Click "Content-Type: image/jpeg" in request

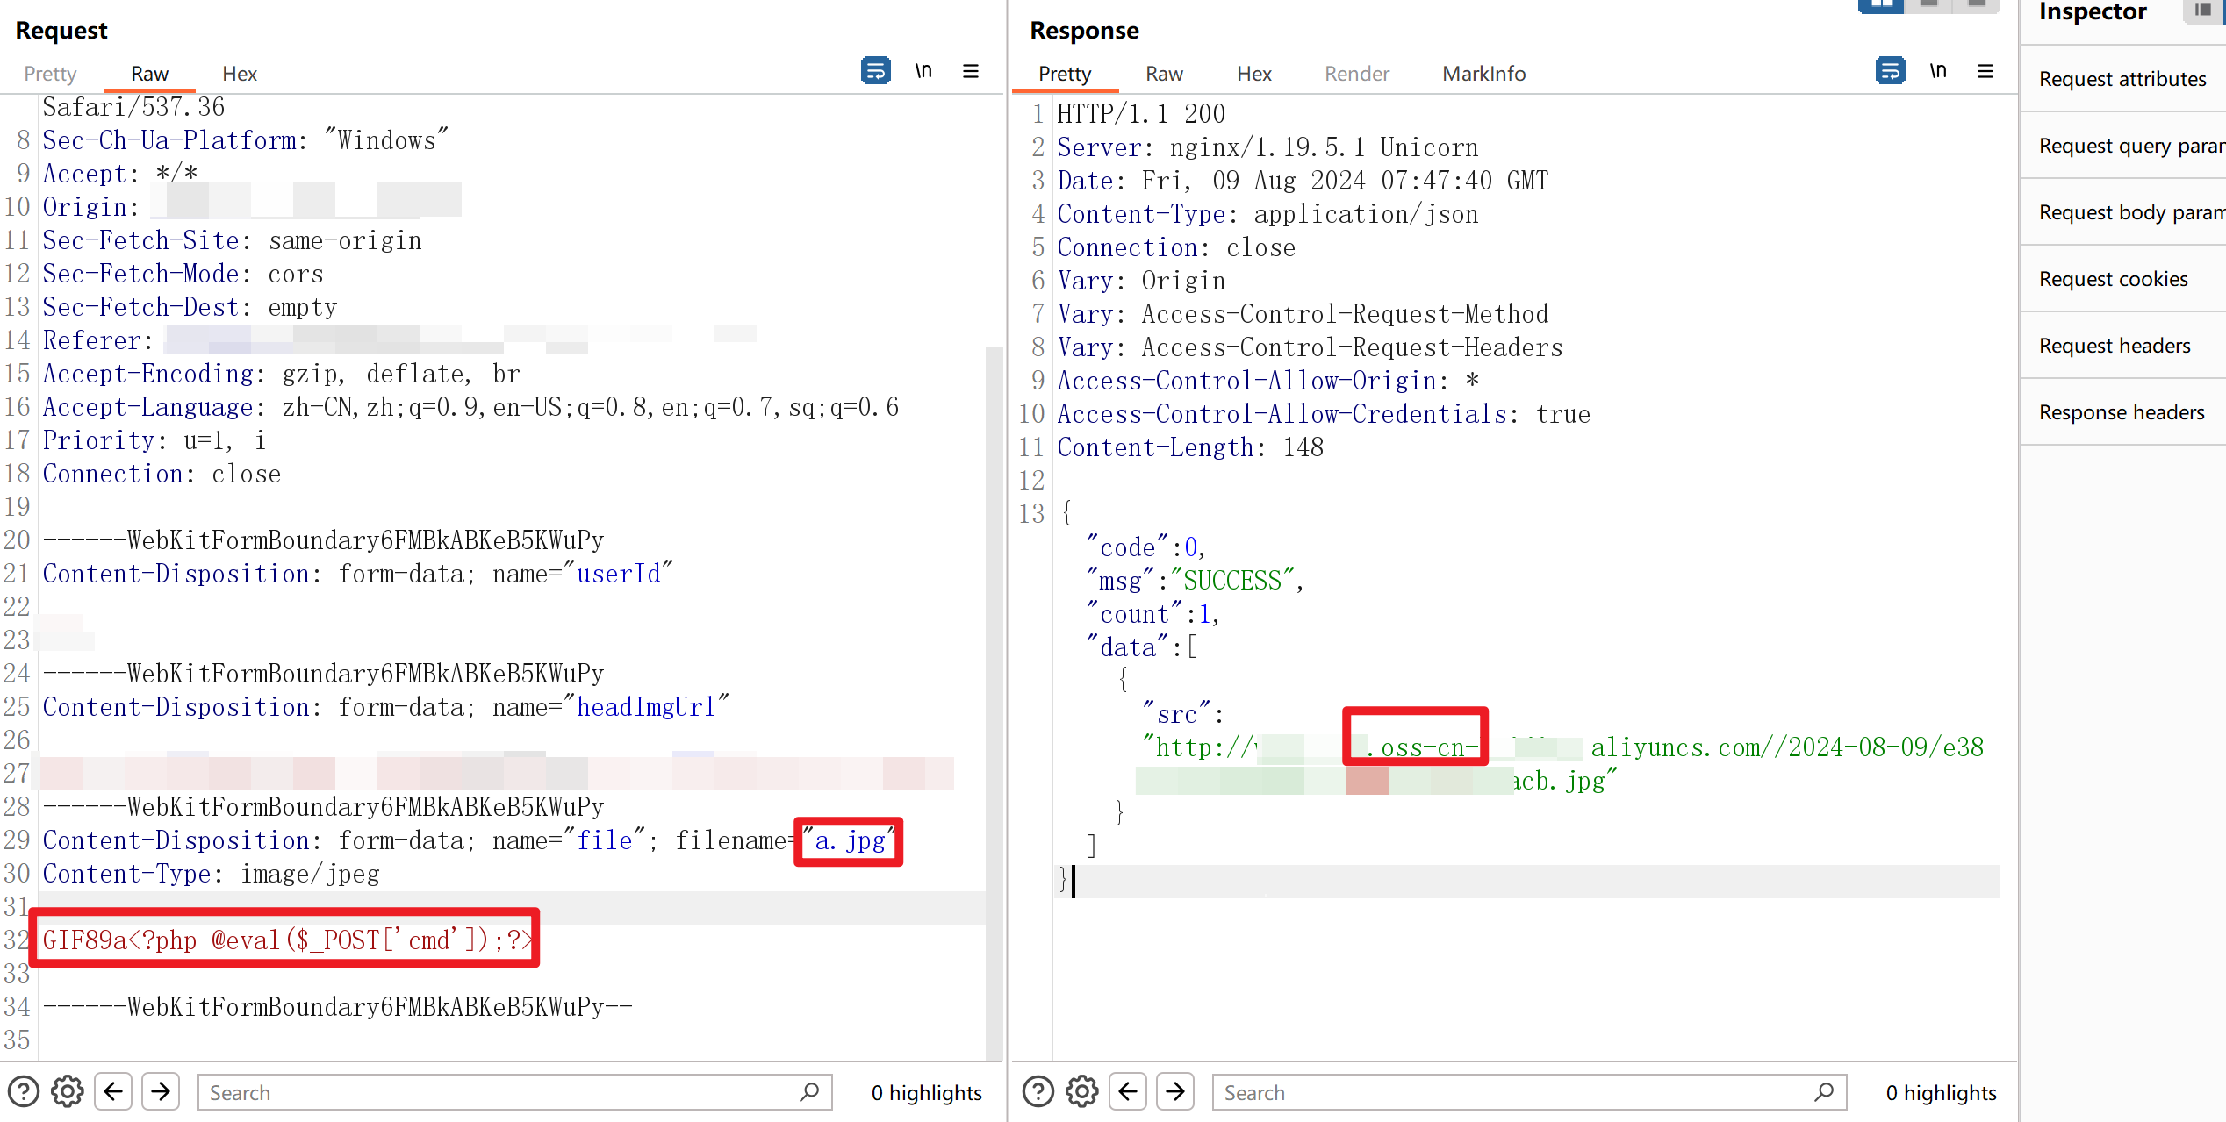click(x=212, y=874)
